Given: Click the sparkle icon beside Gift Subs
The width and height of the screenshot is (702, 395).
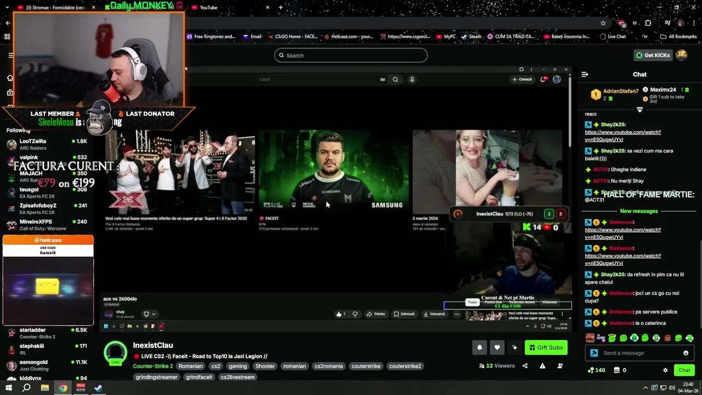Looking at the screenshot, I should (x=514, y=347).
